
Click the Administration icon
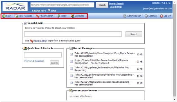125,16
